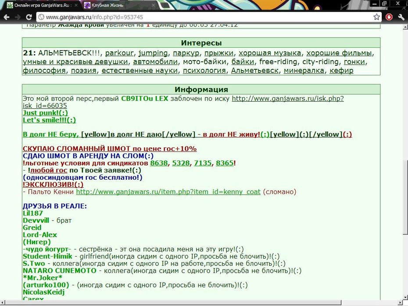Open friend Devvvill profile
The height and width of the screenshot is (306, 408).
[36, 221]
